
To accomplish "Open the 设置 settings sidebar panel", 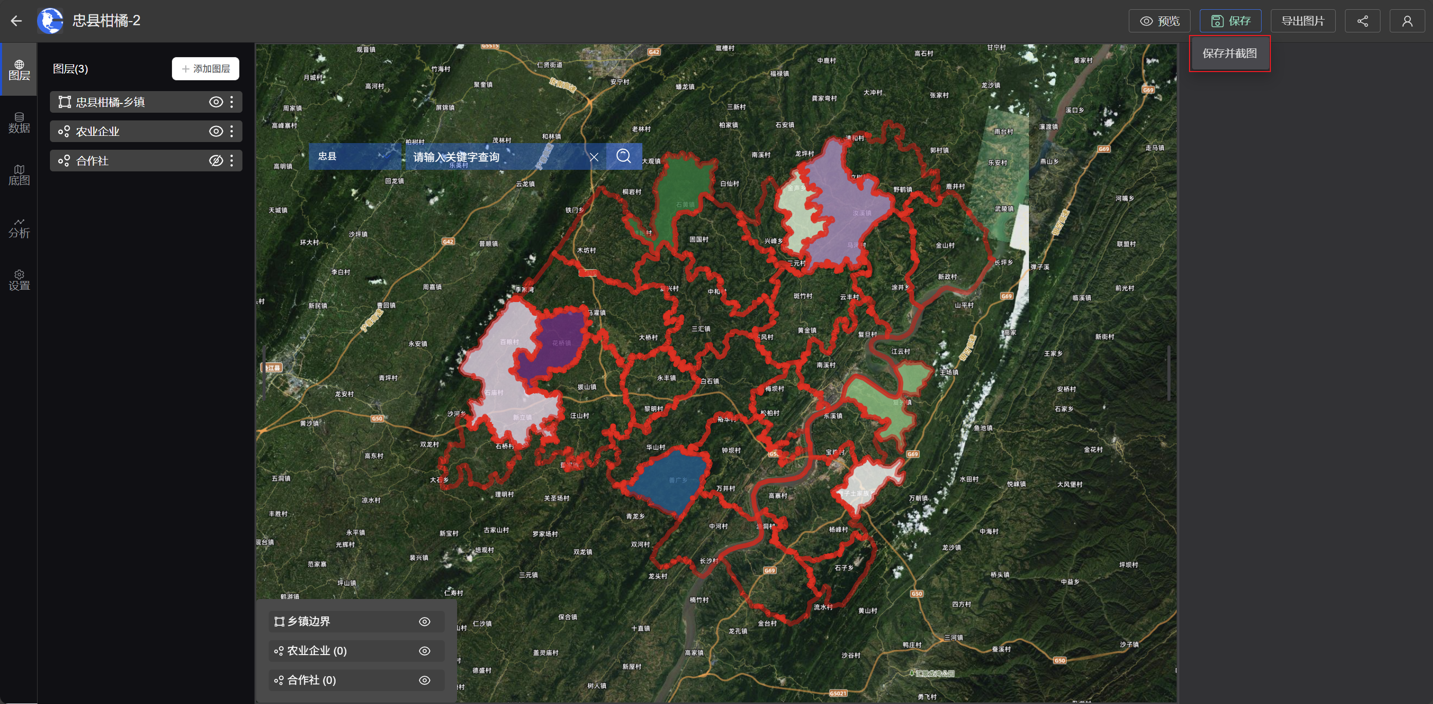I will [19, 280].
